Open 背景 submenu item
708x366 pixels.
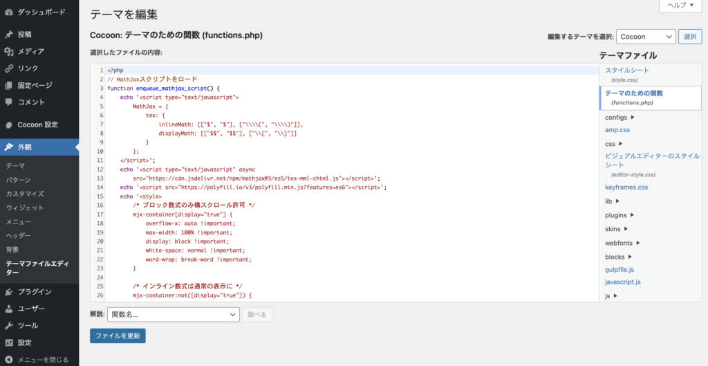pyautogui.click(x=12, y=250)
